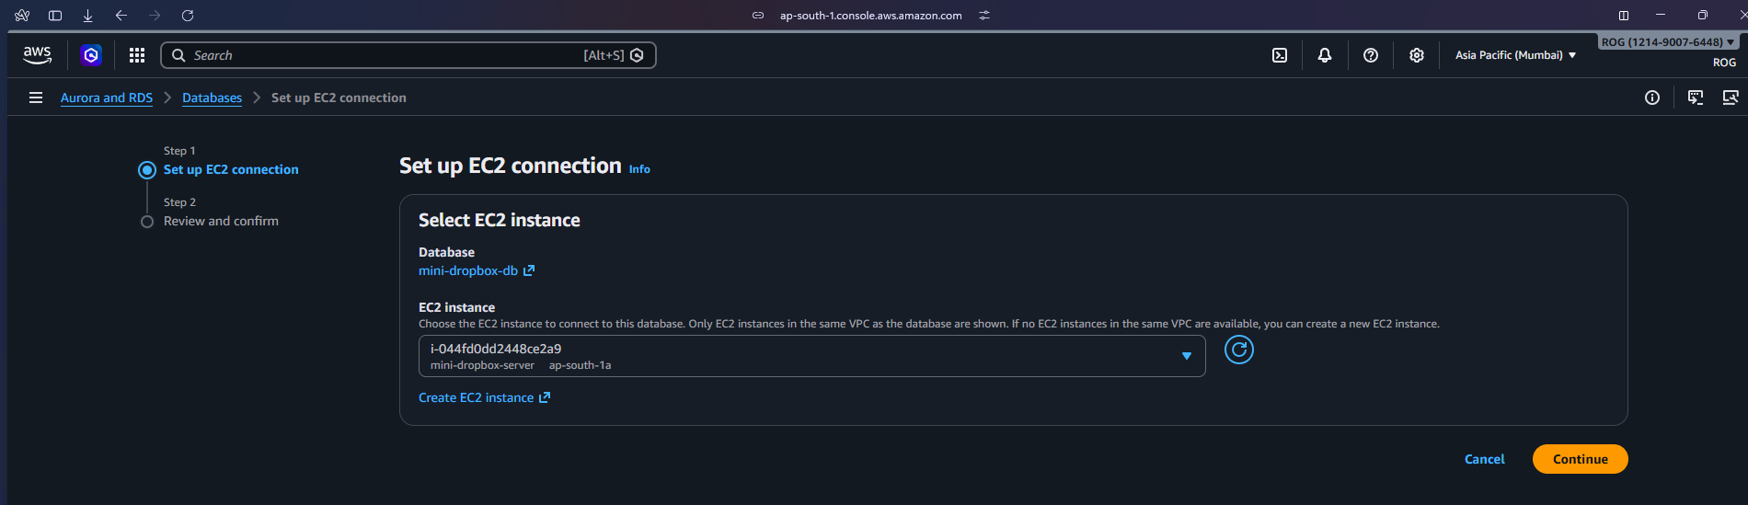Toggle the hamburger navigation menu
Screen dimensions: 1748x505
click(x=36, y=98)
